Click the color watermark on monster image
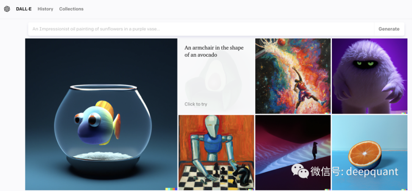412x191 pixels. tap(404, 113)
